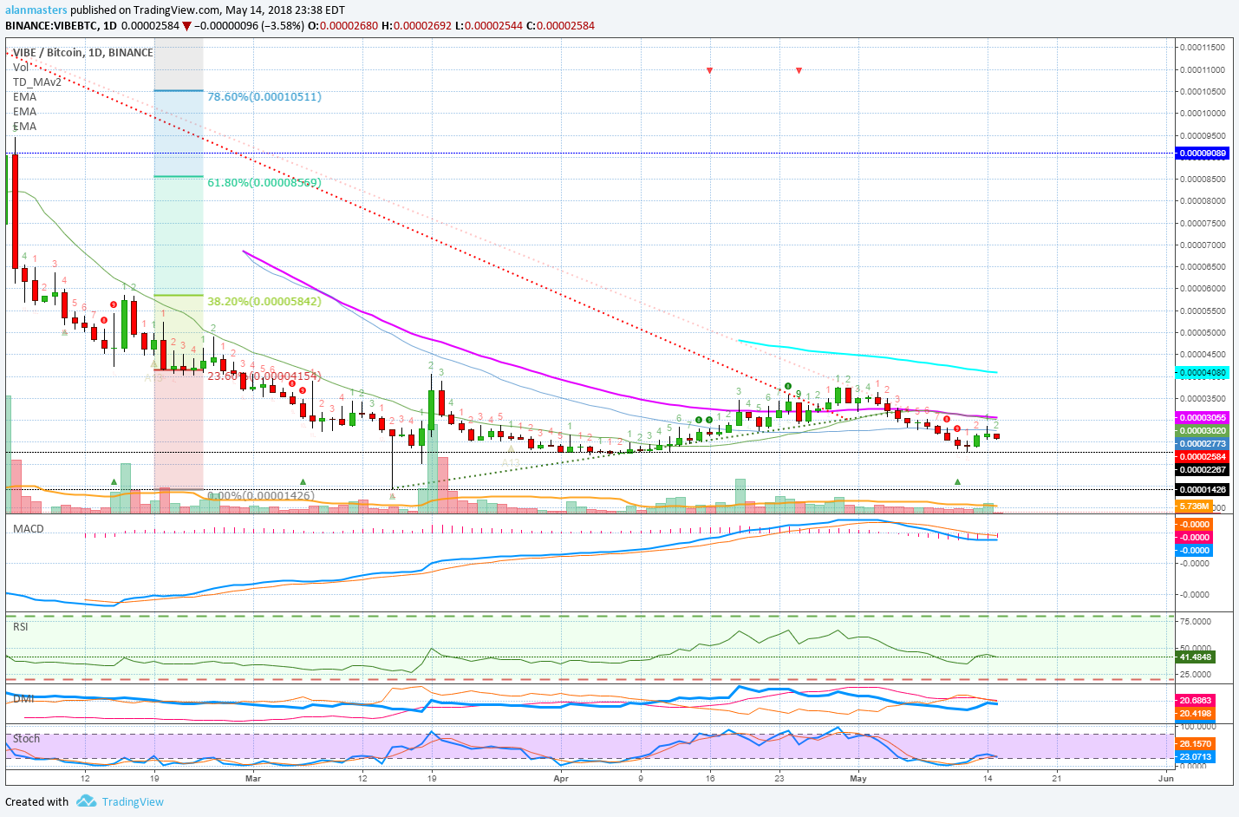The image size is (1239, 817).
Task: Click the green 0.00003020 price tag
Action: [1202, 431]
